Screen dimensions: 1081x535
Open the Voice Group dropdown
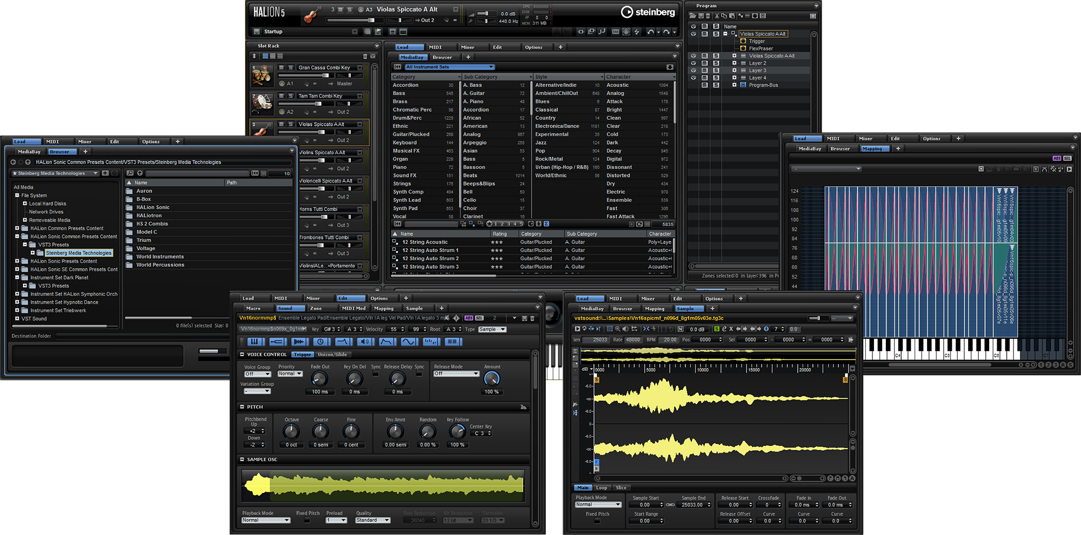[x=257, y=374]
